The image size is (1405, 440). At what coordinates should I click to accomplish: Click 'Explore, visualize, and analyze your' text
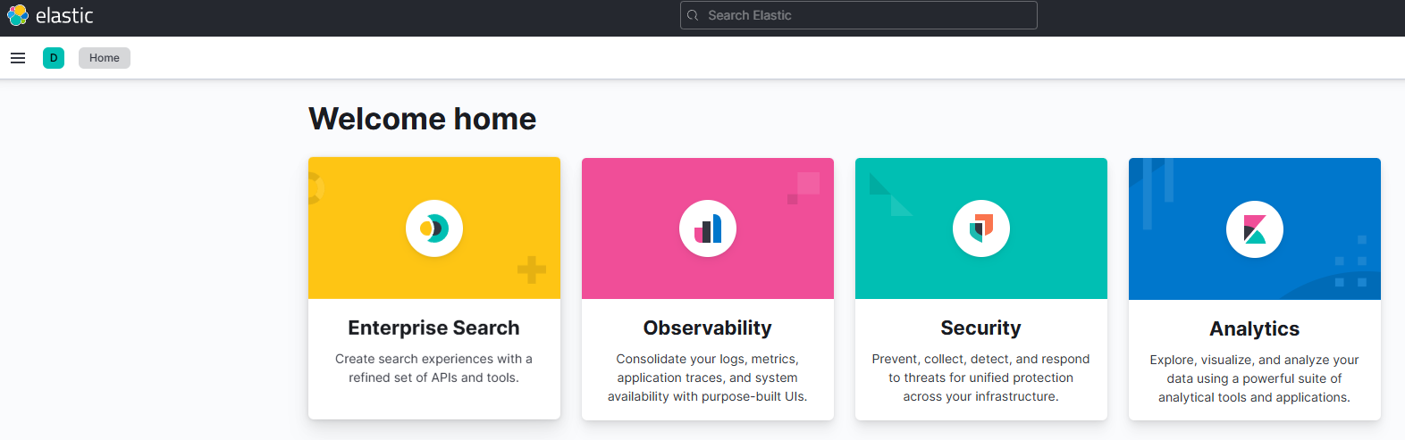click(1255, 360)
